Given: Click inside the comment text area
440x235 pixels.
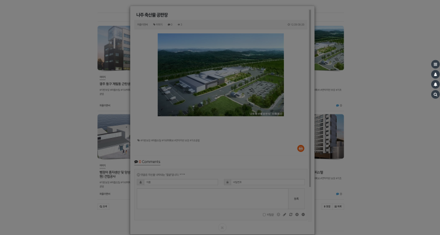Looking at the screenshot, I should click(212, 199).
